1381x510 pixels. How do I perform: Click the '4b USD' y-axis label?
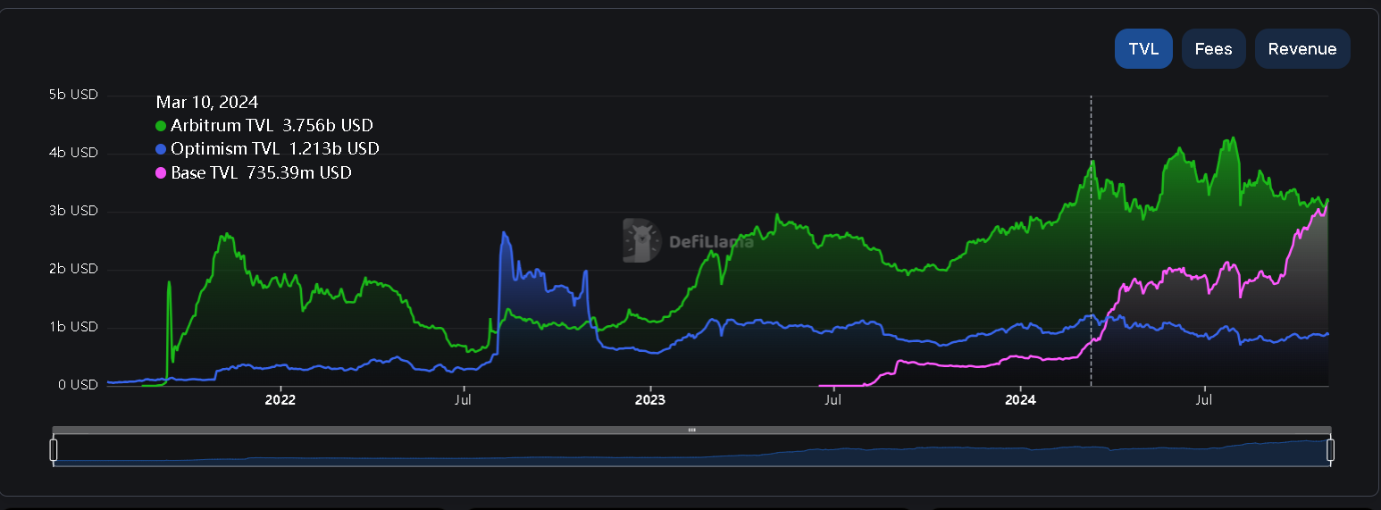point(73,153)
